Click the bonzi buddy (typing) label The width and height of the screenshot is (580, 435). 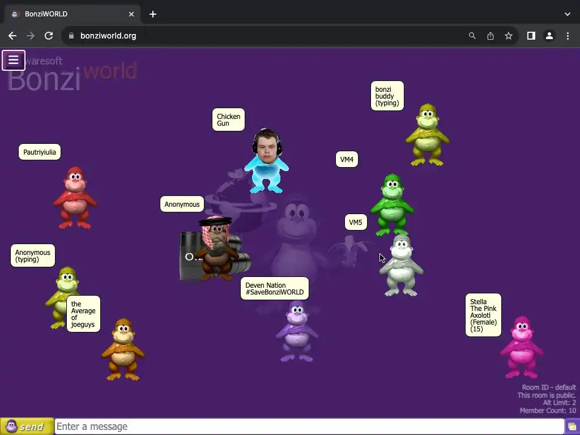(387, 96)
